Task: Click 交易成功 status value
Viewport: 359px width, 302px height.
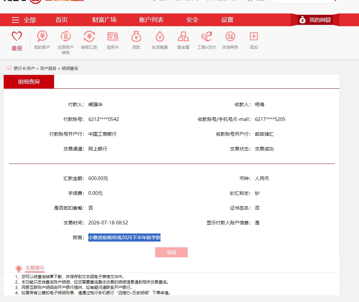Action: tap(264, 149)
